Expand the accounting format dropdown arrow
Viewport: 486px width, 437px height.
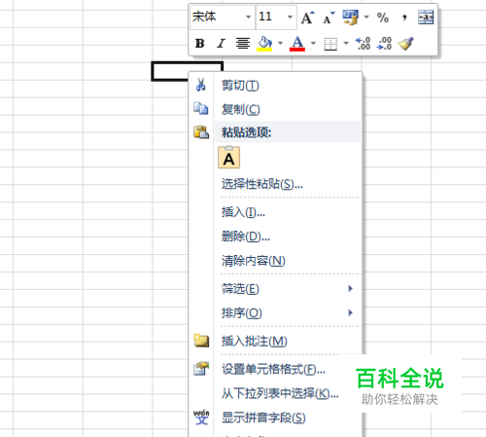click(366, 17)
